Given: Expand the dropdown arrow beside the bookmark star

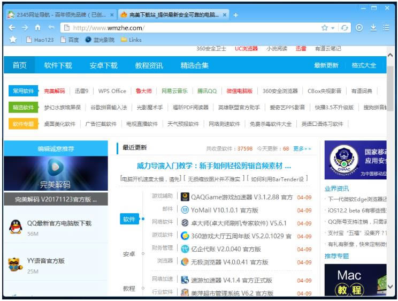Looking at the screenshot, I should (333, 28).
